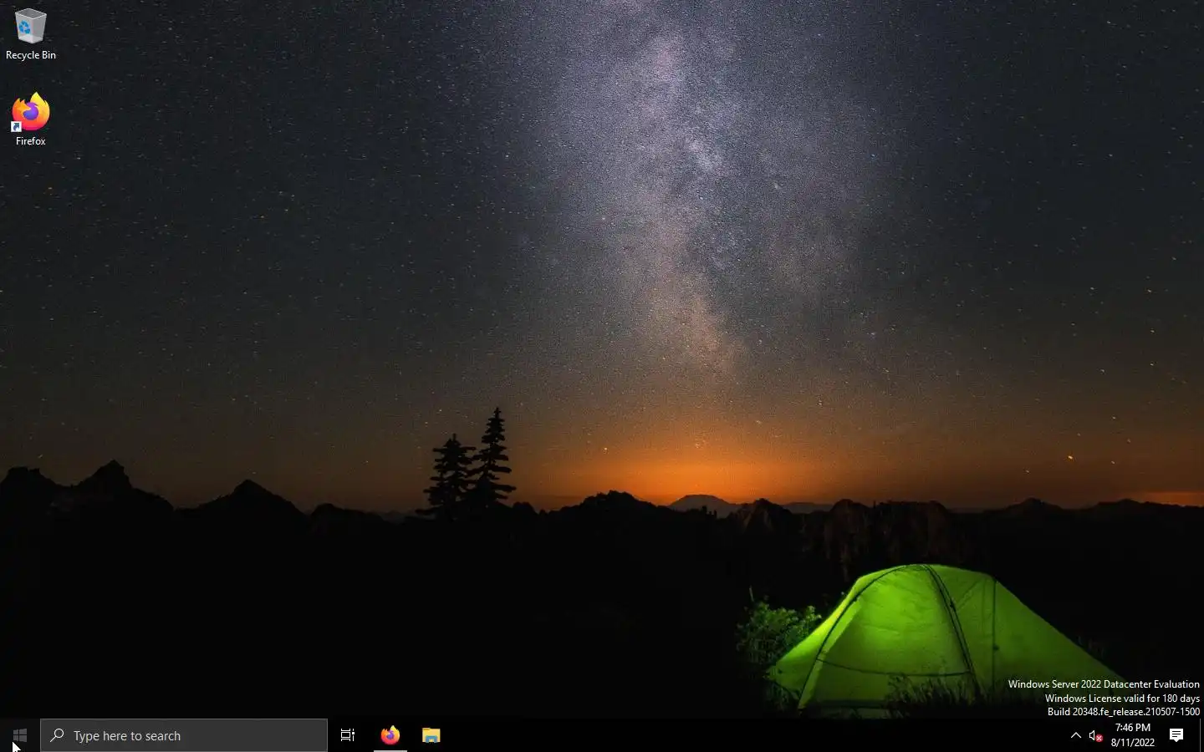Select the Recycle Bin desktop icon
1204x752 pixels.
[x=30, y=35]
